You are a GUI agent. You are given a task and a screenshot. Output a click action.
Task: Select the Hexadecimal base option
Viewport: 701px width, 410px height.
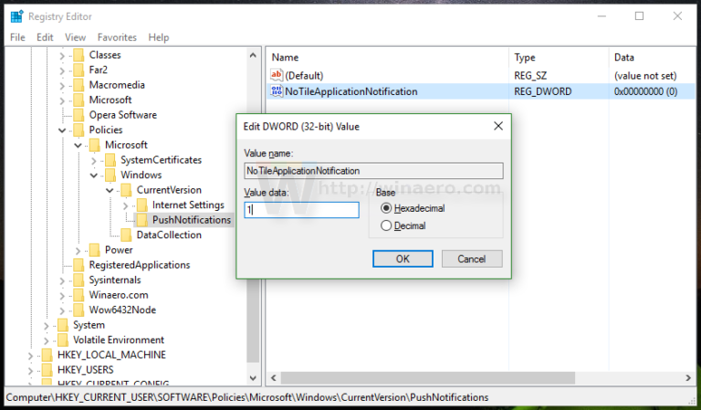386,208
